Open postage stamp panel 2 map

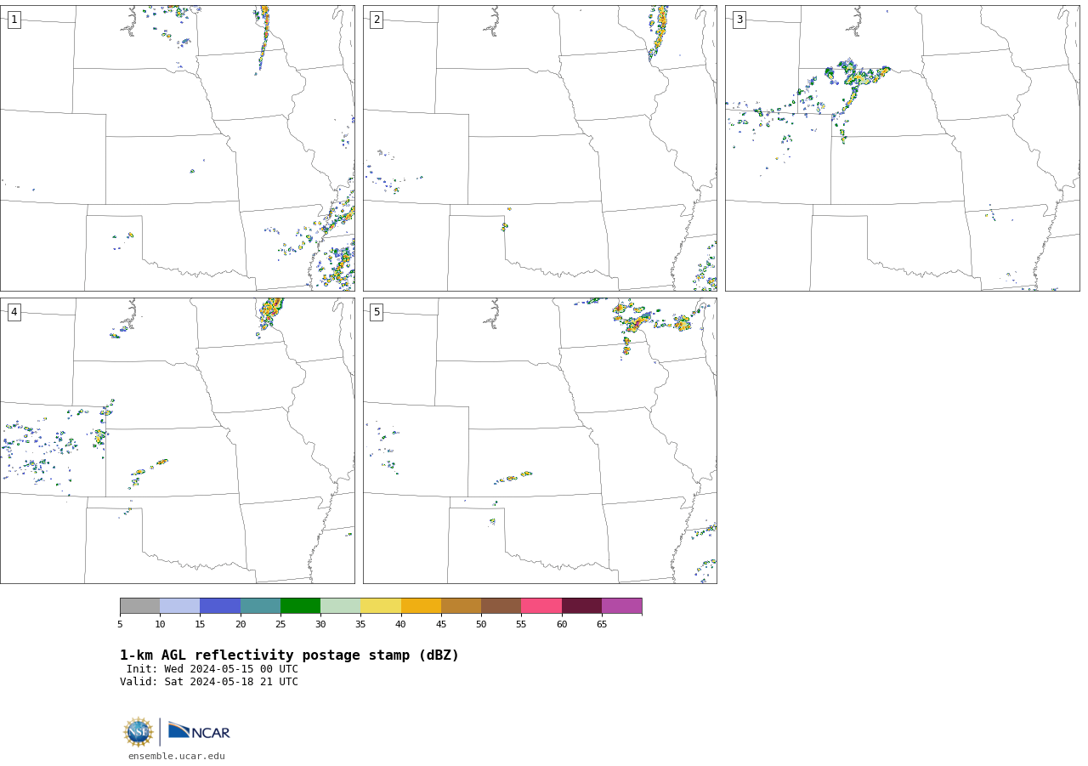540,148
